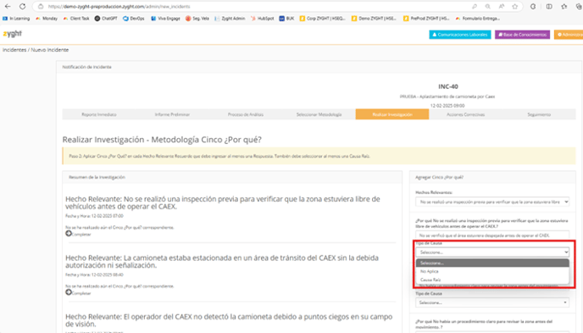The height and width of the screenshot is (333, 583).
Task: Open the second Tipo de Causa dropdown
Action: (x=492, y=302)
